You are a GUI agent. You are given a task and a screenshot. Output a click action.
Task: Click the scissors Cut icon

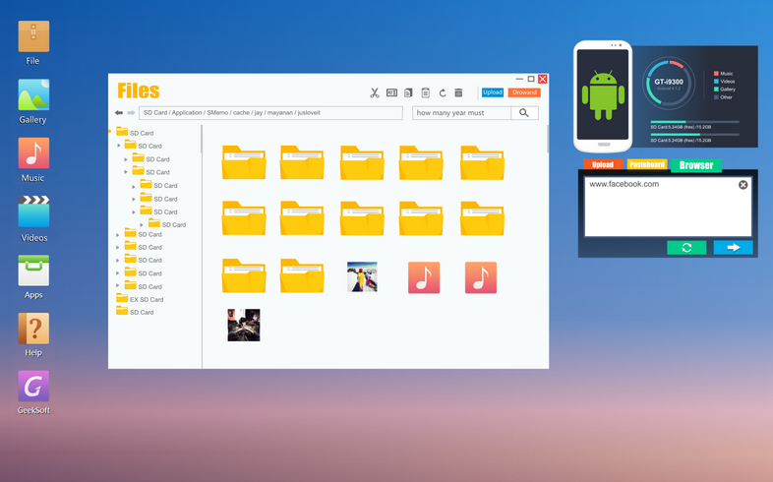pyautogui.click(x=374, y=92)
